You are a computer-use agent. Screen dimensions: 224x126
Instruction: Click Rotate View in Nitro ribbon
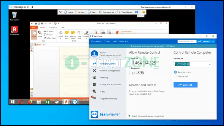pyautogui.click(x=49, y=38)
